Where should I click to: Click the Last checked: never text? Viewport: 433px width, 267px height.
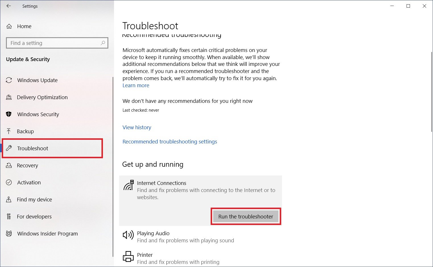point(141,110)
